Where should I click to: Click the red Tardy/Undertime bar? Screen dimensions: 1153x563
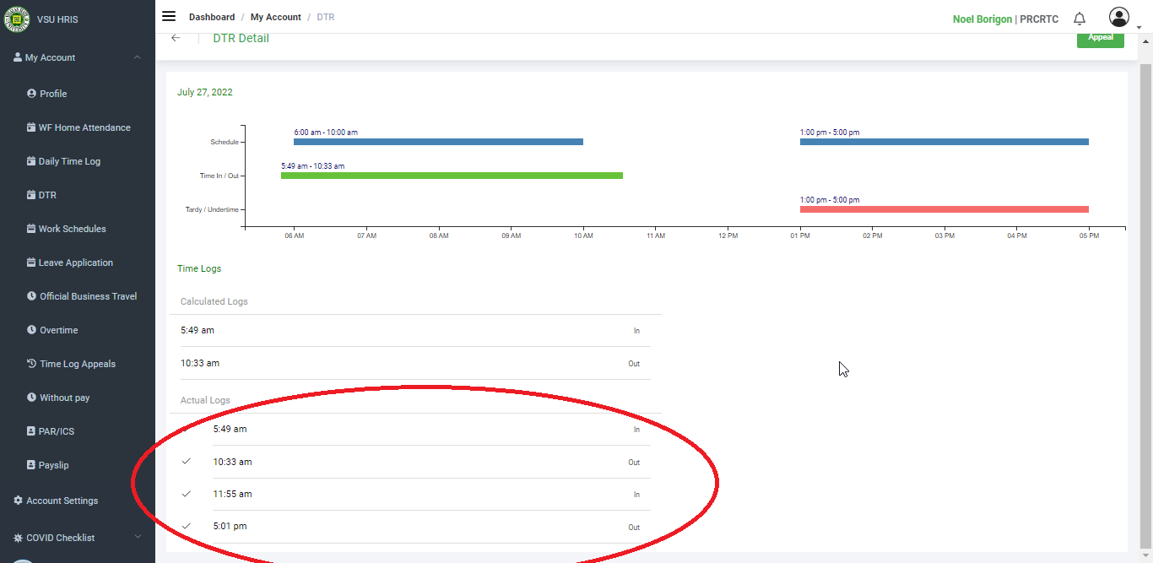point(944,209)
